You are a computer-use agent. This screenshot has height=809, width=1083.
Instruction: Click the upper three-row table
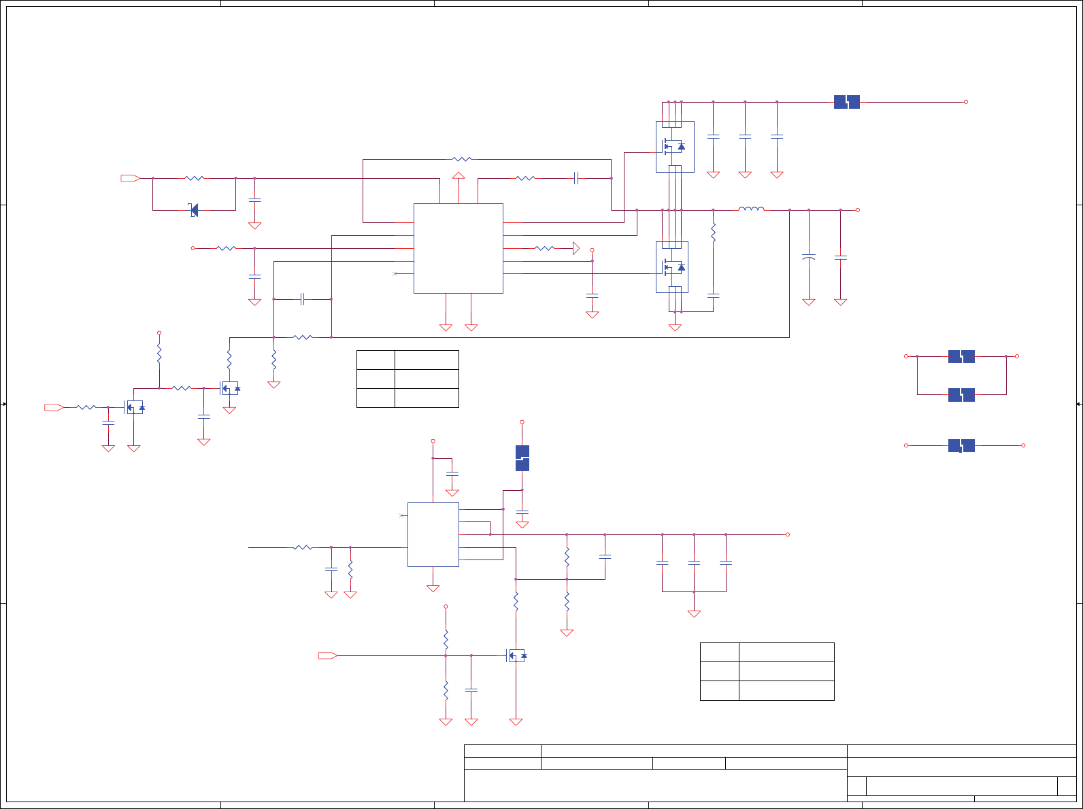407,379
